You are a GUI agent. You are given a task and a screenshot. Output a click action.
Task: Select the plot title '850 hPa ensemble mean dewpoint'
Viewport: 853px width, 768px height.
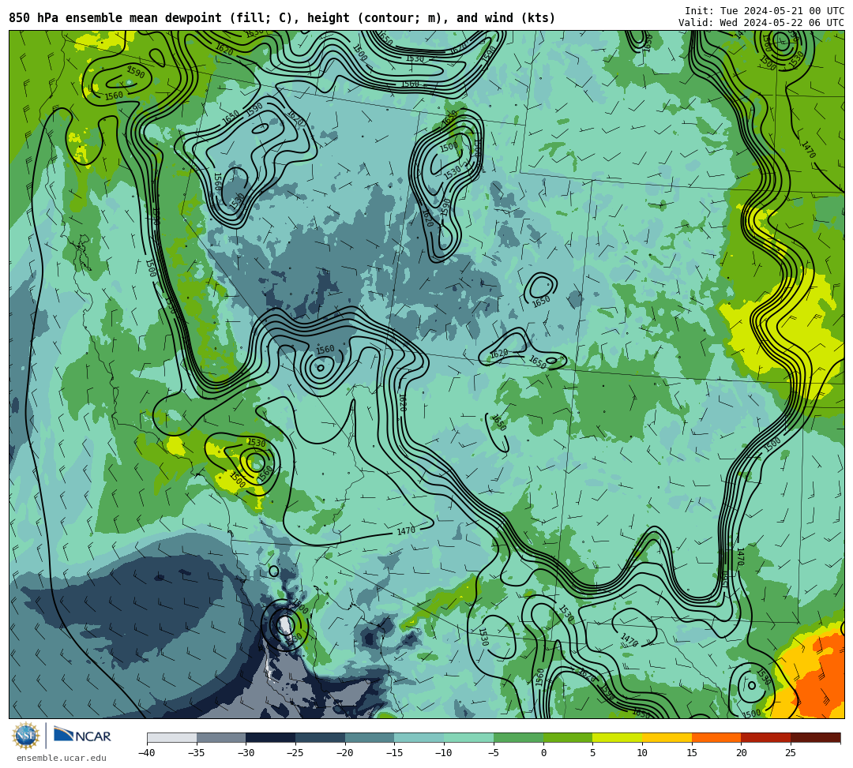tap(115, 18)
